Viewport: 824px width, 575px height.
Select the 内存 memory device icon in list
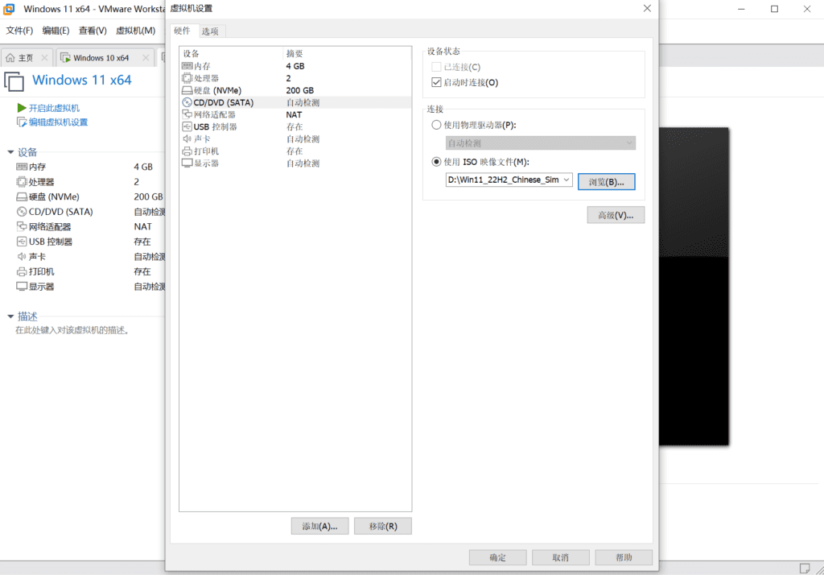tap(187, 66)
